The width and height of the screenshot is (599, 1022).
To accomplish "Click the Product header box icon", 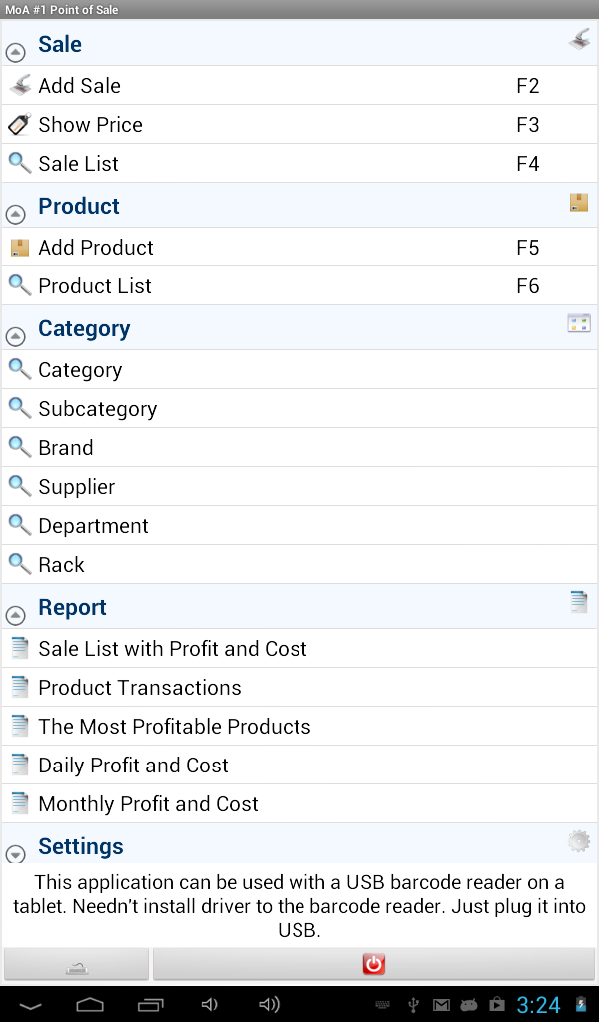I will click(x=579, y=202).
